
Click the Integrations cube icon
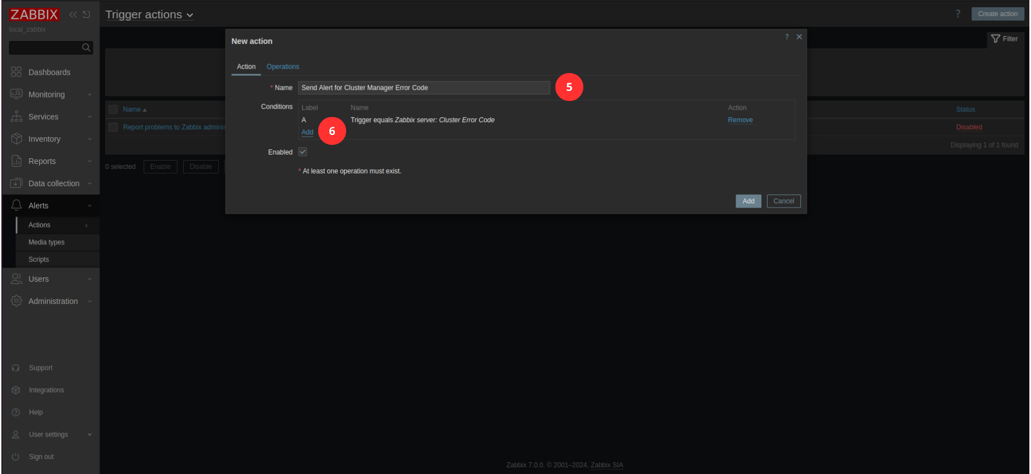click(x=16, y=390)
